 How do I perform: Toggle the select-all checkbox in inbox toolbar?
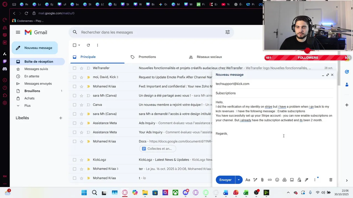click(74, 45)
